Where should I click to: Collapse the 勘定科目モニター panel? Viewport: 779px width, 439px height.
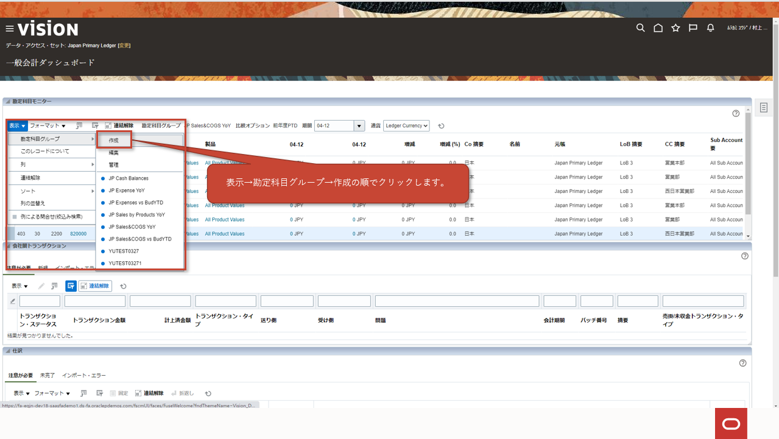point(7,102)
